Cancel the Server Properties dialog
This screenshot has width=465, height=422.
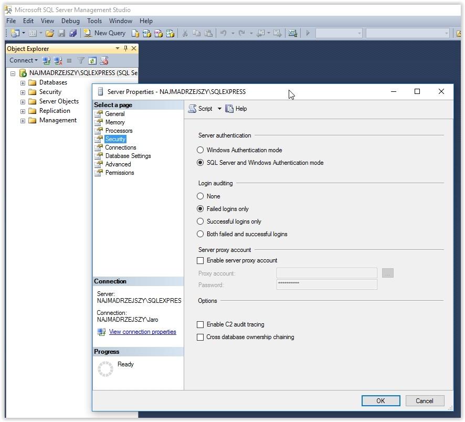tap(425, 401)
